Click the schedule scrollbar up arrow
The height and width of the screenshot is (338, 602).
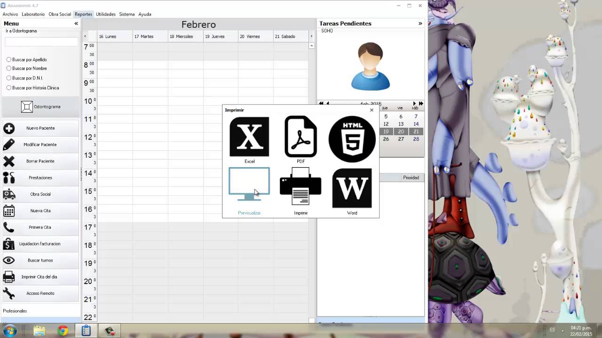pos(311,46)
